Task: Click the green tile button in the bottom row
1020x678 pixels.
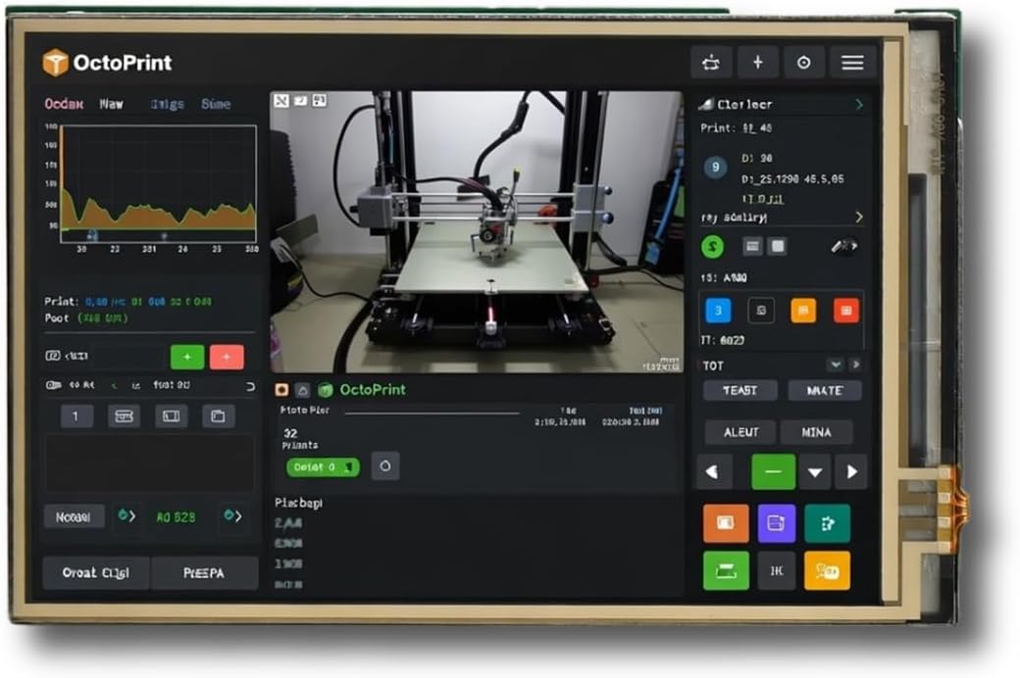Action: tap(726, 571)
